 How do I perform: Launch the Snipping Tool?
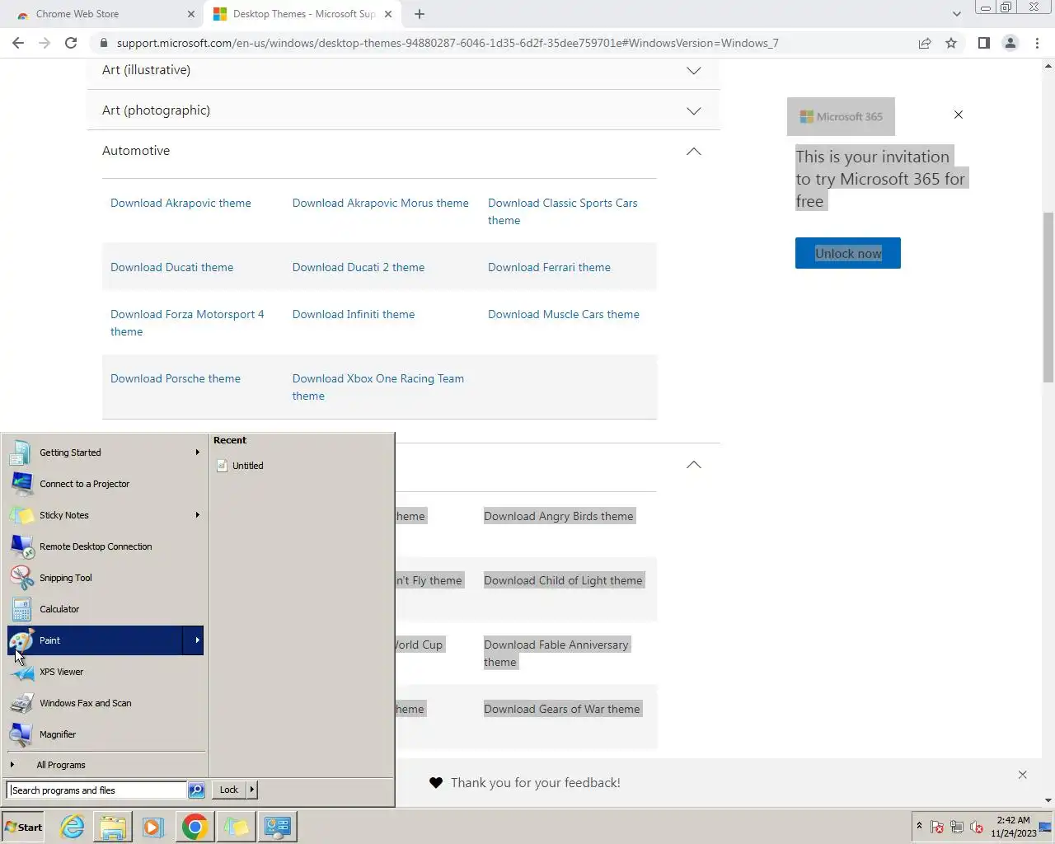point(105,578)
